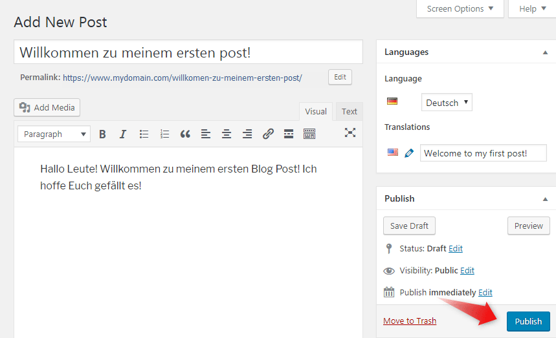Insert a numbered list
Viewport: 556px width, 338px height.
164,134
